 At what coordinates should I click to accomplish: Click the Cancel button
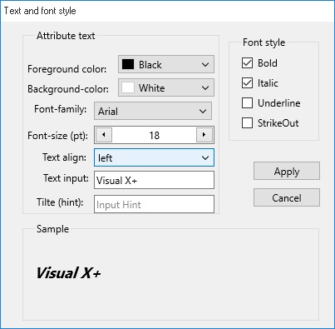click(287, 197)
